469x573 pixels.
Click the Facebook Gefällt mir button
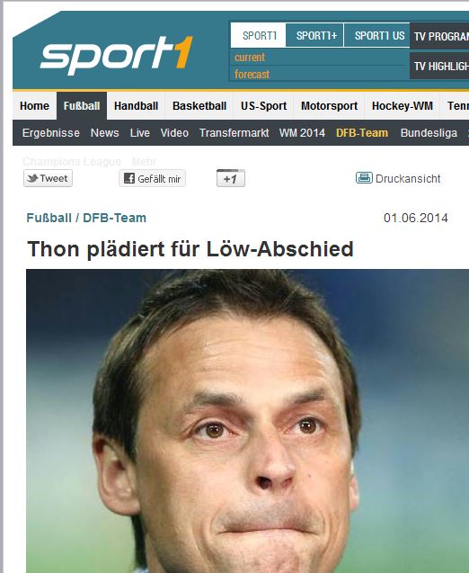tap(152, 179)
